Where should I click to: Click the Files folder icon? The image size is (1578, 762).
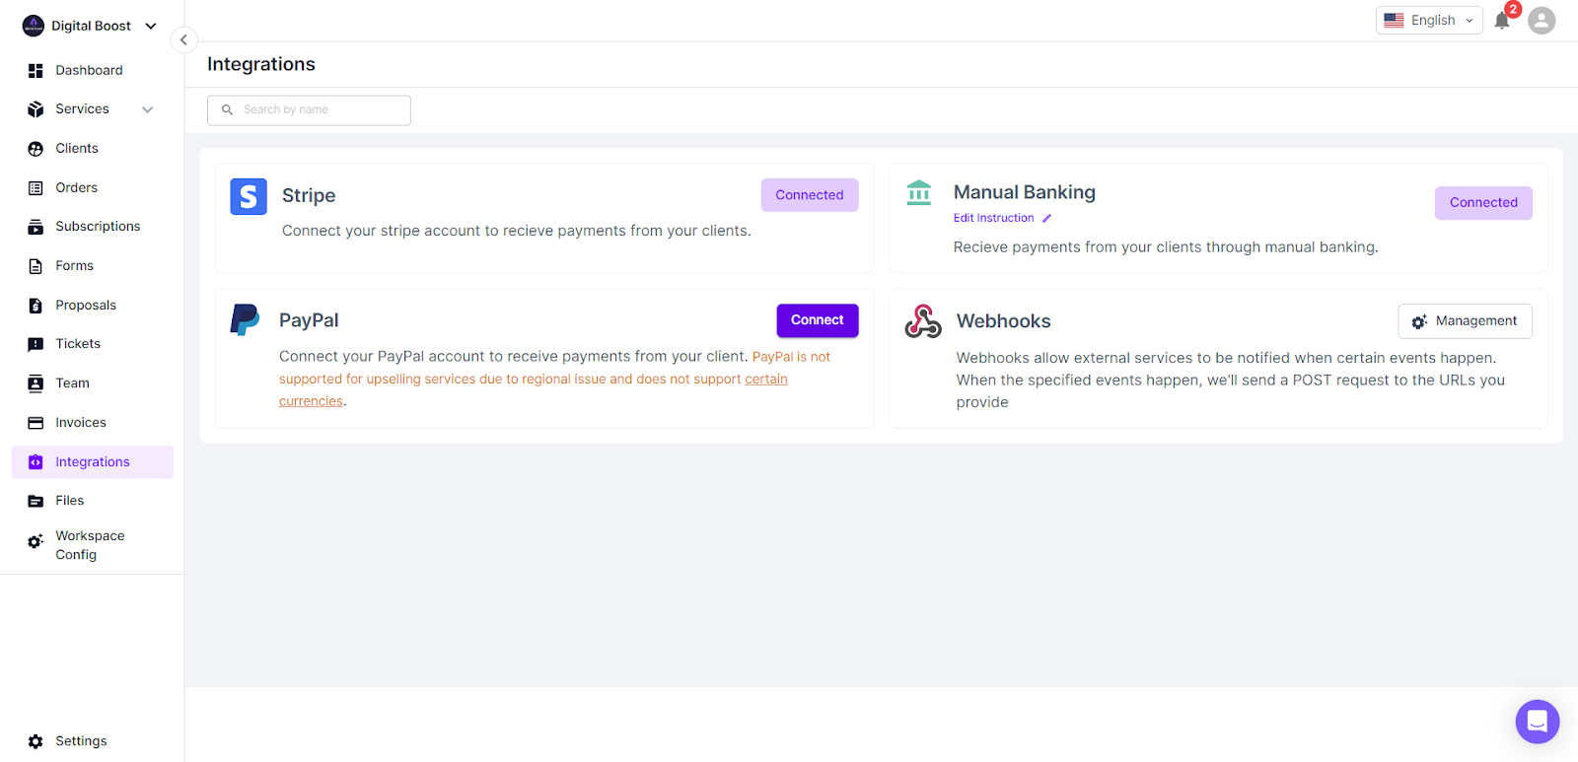[x=36, y=501]
